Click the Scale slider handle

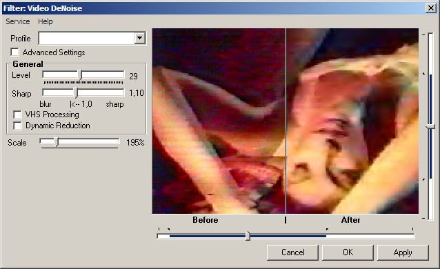click(x=57, y=142)
